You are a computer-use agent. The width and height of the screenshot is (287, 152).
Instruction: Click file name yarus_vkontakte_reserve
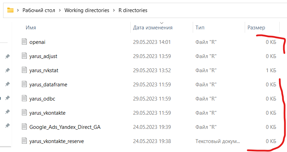tap(56, 141)
